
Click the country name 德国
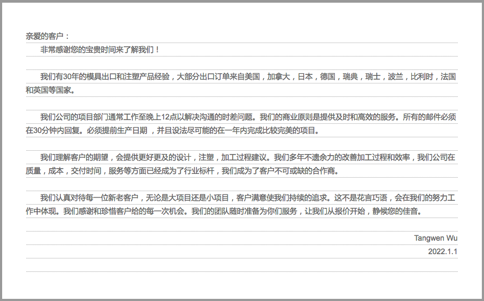tap(328, 77)
